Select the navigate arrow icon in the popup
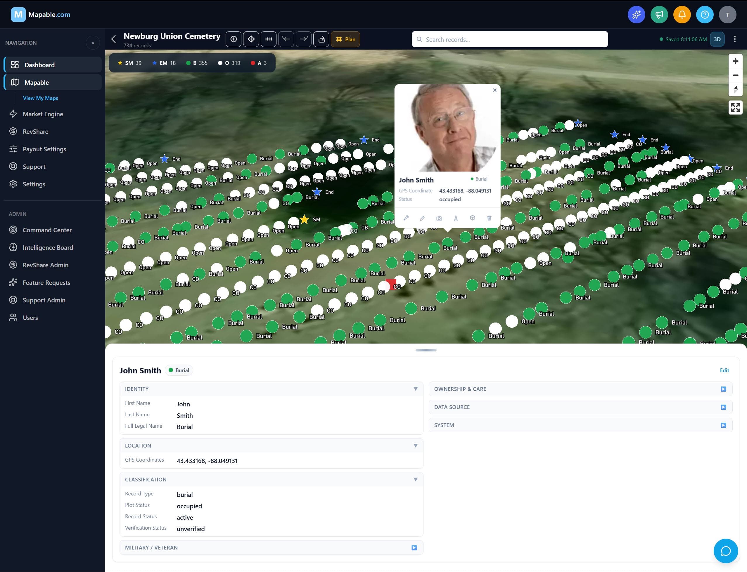747x572 pixels. [456, 218]
